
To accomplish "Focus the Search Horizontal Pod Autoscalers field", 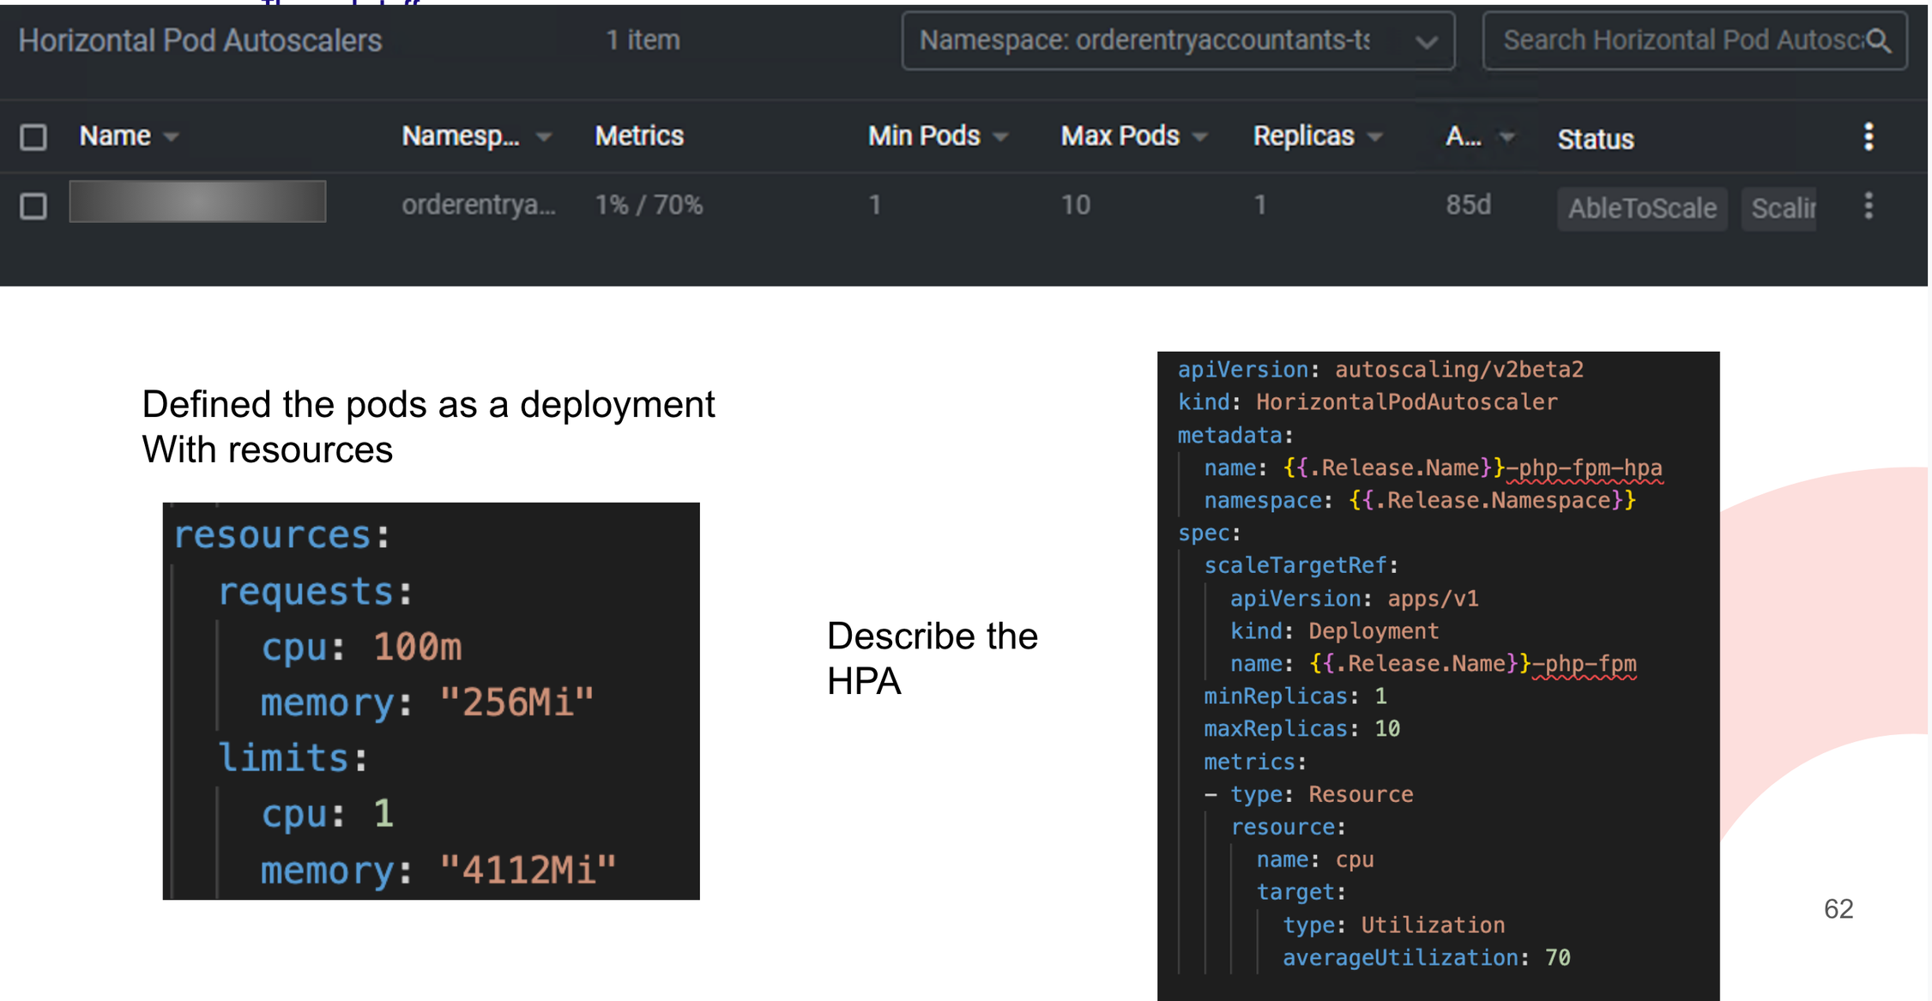I will pyautogui.click(x=1694, y=40).
